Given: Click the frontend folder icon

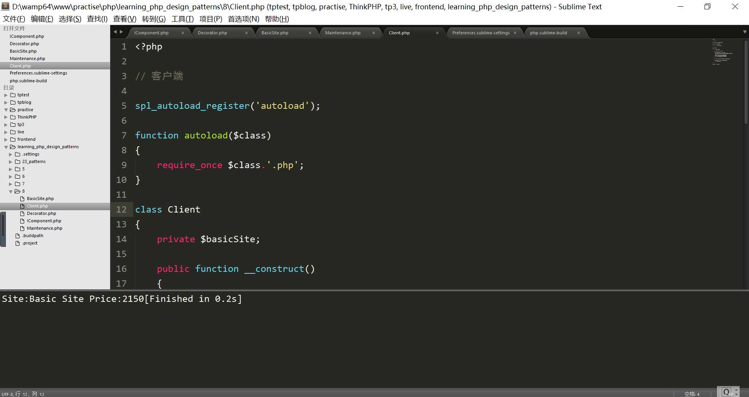Looking at the screenshot, I should click(x=13, y=139).
